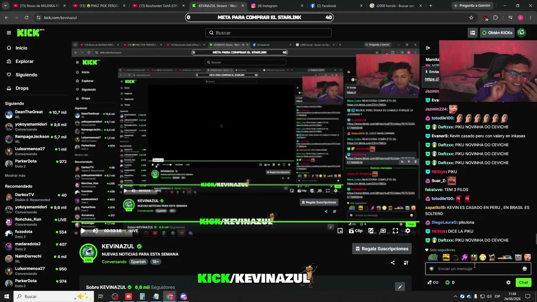
Task: Go back in browser history
Action: coord(6,18)
